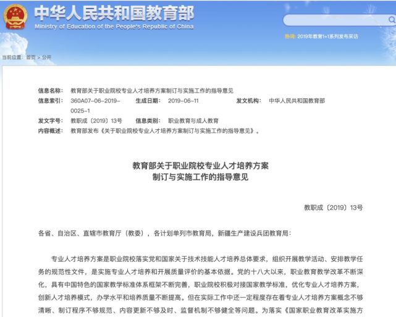Click the search magnifier icon
The height and width of the screenshot is (317, 396).
click(x=392, y=19)
